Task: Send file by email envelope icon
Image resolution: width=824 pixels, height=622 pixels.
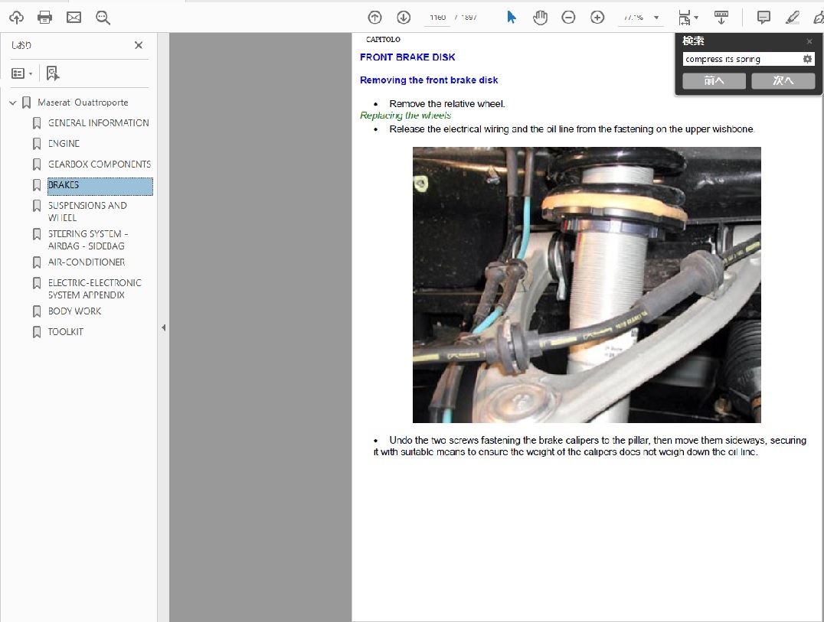Action: (x=74, y=18)
